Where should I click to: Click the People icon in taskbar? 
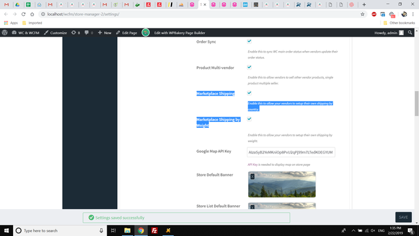coord(344,230)
